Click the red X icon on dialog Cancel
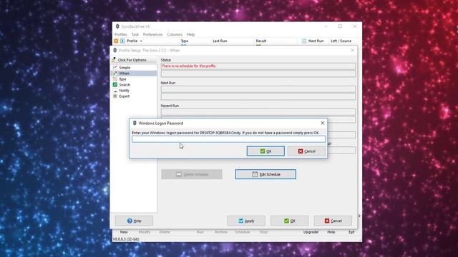The height and width of the screenshot is (257, 458). [301, 151]
